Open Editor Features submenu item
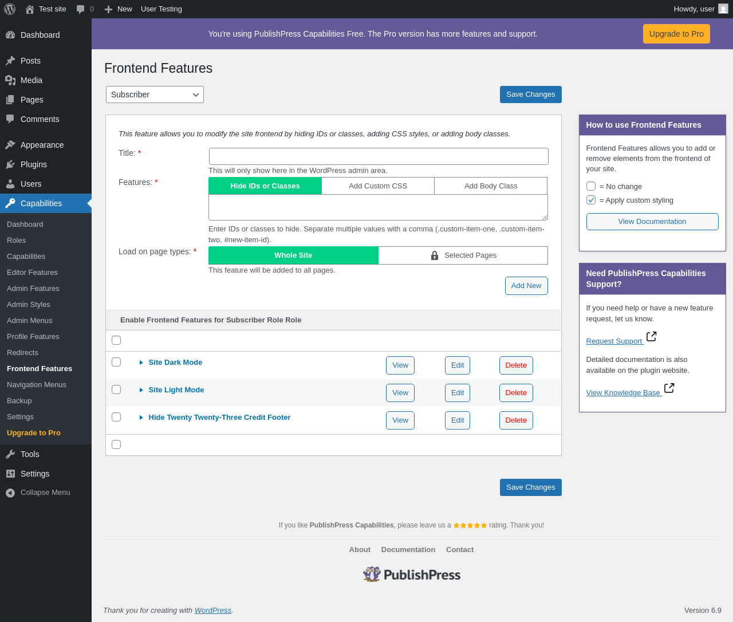The image size is (733, 622). point(32,273)
